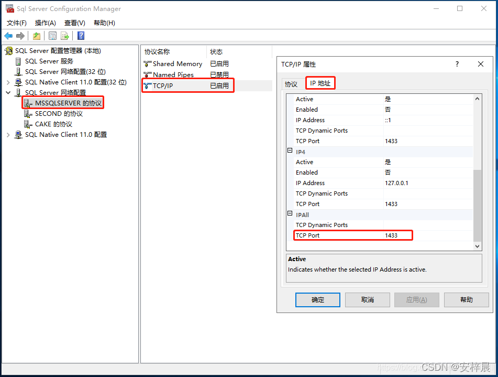
Task: Click the SQL Native Client 11.0 配置(32 位) icon
Action: [x=18, y=82]
